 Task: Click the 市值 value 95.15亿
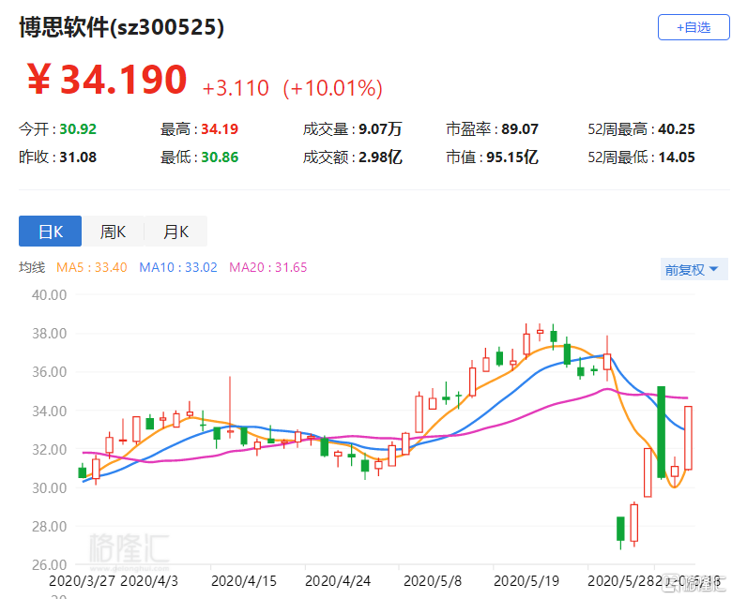tap(512, 157)
